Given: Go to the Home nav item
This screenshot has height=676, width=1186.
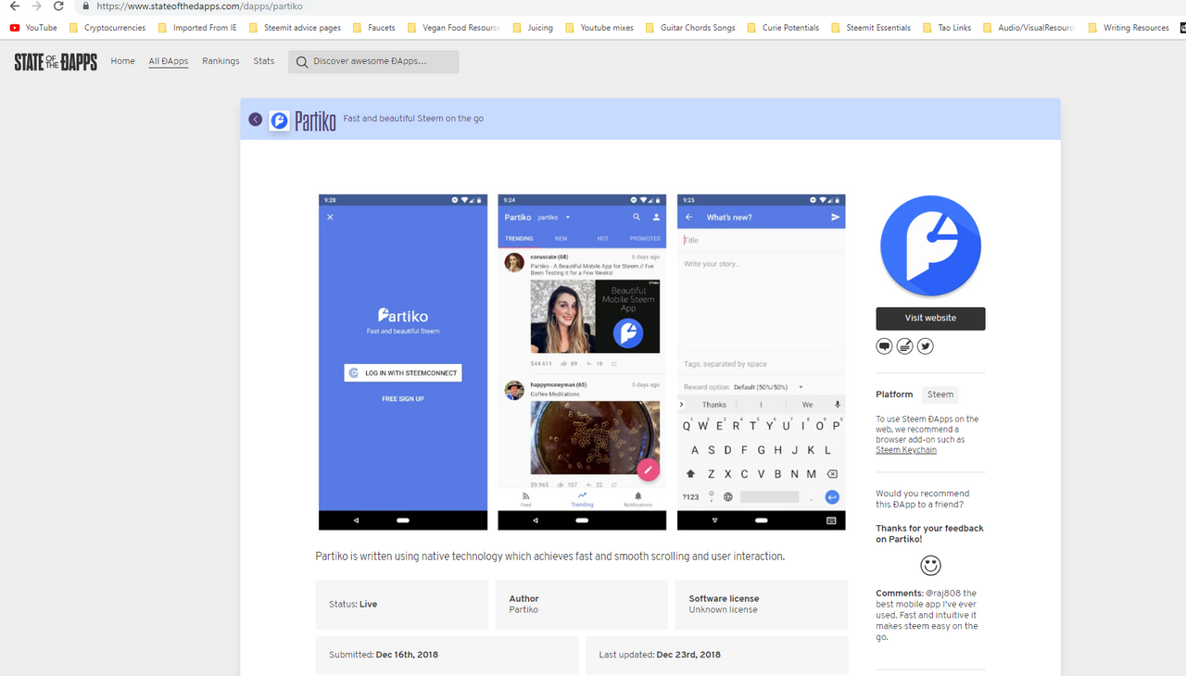Looking at the screenshot, I should click(123, 61).
